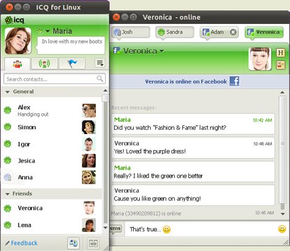
Task: Switch to the live status broadcast tab
Action: tap(44, 63)
